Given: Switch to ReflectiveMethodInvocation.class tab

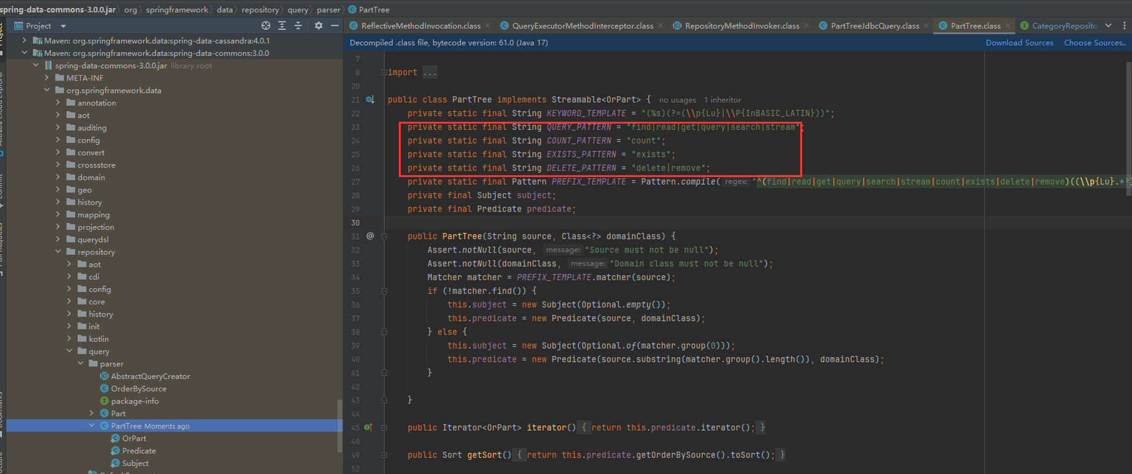Looking at the screenshot, I should pyautogui.click(x=421, y=25).
